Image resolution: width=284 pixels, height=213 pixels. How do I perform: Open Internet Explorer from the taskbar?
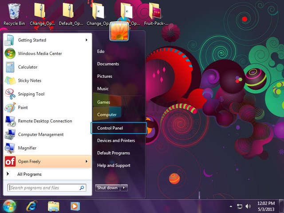(x=32, y=206)
